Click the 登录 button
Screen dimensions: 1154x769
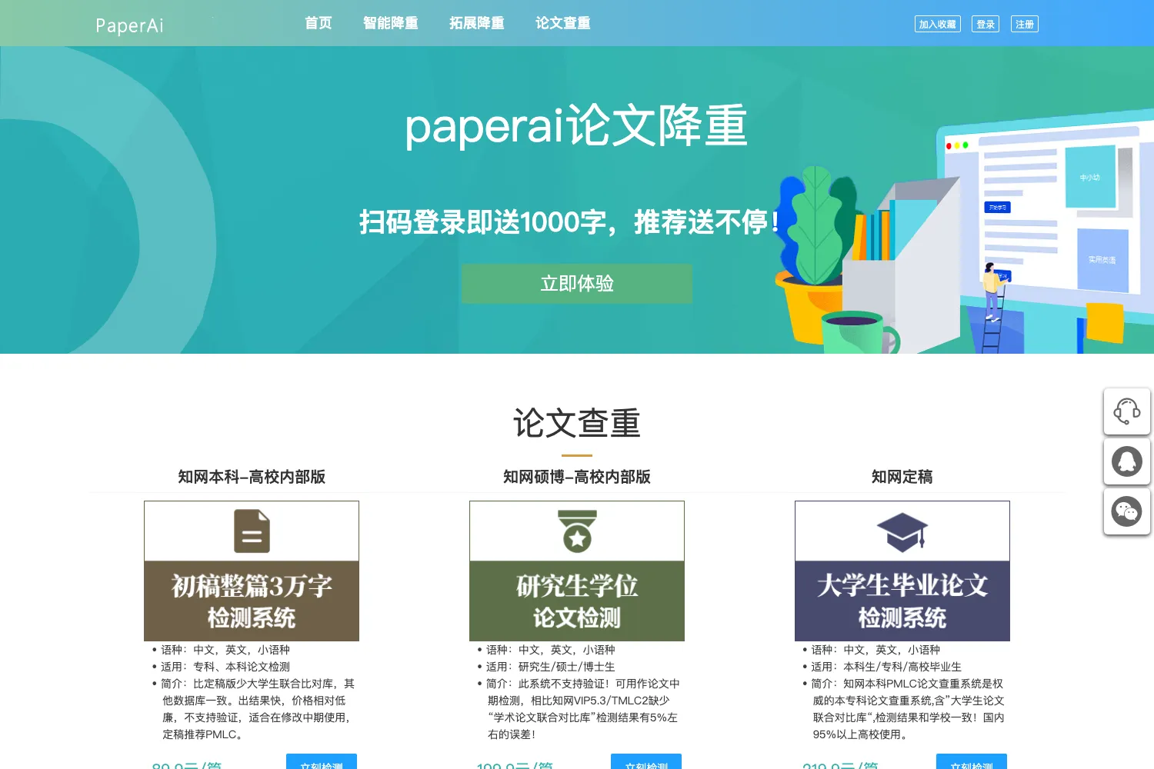(986, 24)
